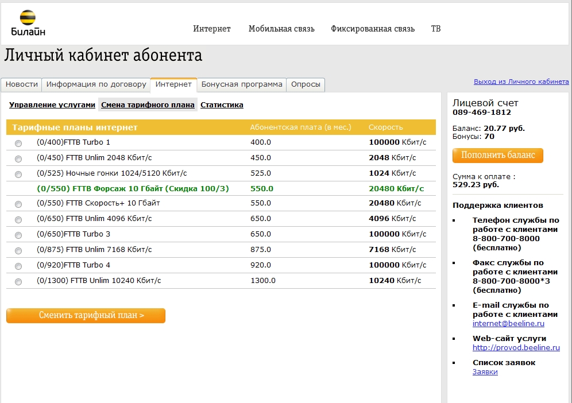572x403 pixels.
Task: Click the (0/400)FTTB Turbo 1 plan name
Action: 74,142
